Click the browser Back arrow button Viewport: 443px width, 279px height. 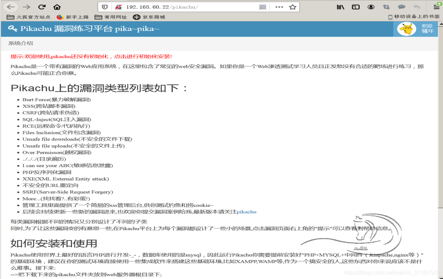click(x=11, y=7)
